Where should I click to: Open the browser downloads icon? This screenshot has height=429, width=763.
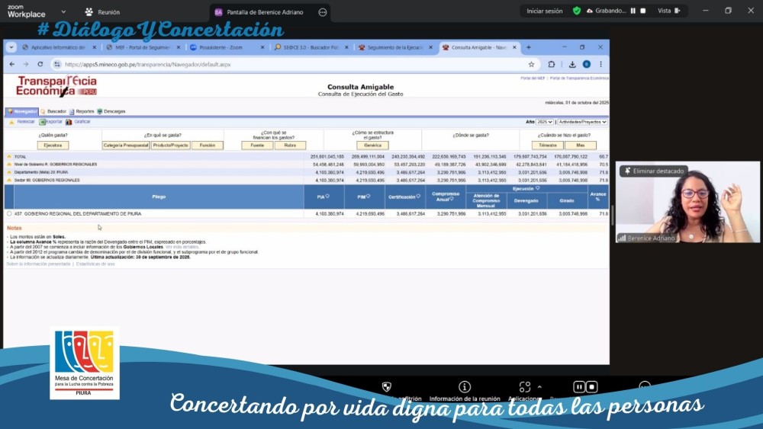click(572, 65)
